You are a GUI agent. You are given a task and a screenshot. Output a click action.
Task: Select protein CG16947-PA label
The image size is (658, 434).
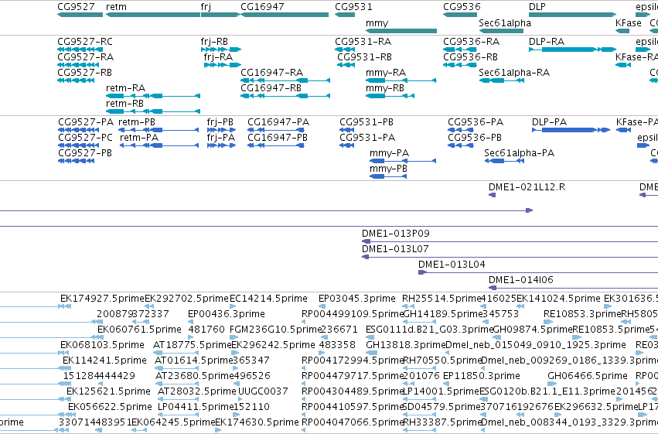278,122
